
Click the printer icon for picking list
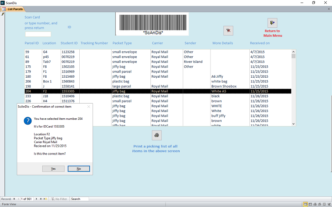tap(157, 135)
